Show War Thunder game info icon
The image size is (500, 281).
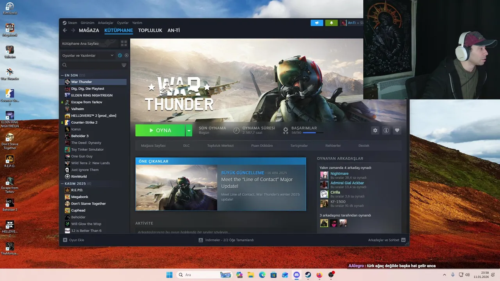point(386,130)
